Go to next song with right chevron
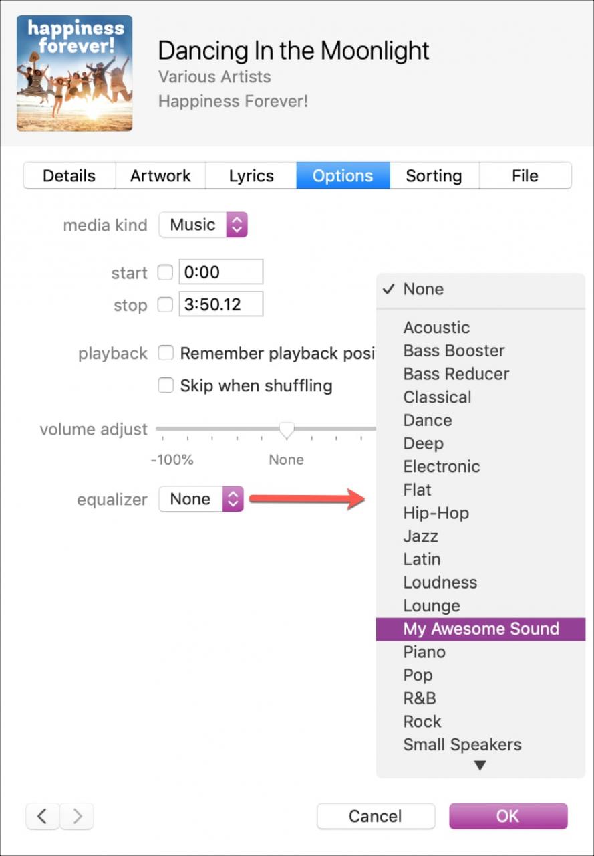 click(77, 816)
